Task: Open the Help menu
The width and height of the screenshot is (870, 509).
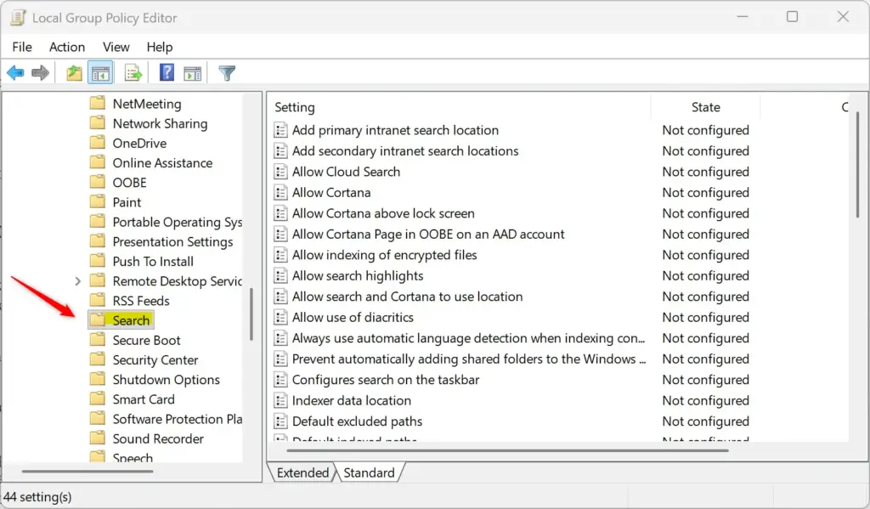Action: tap(160, 48)
